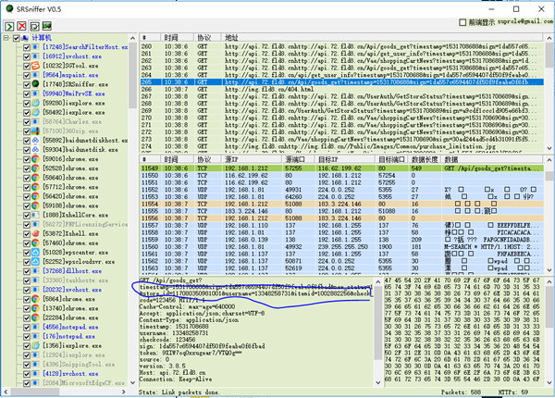Image resolution: width=555 pixels, height=398 pixels.
Task: Sort packets by 数据长度 column header
Action: pyautogui.click(x=424, y=159)
